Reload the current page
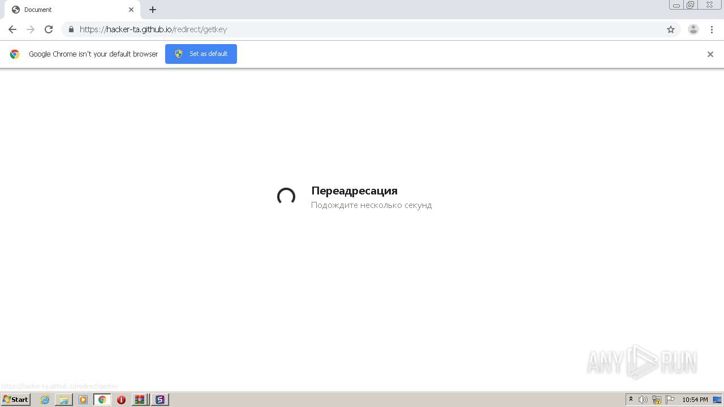The image size is (724, 407). (49, 29)
